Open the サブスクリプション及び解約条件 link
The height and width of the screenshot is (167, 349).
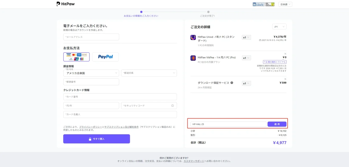pos(121,127)
